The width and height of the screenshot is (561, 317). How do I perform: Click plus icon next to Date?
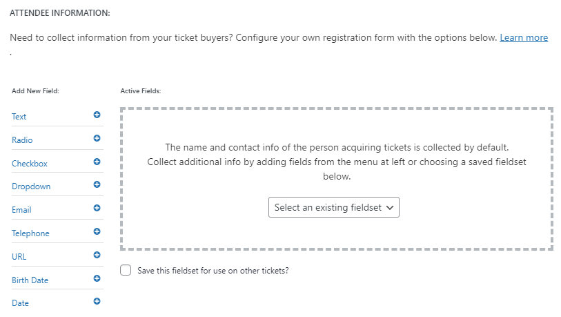coord(97,301)
